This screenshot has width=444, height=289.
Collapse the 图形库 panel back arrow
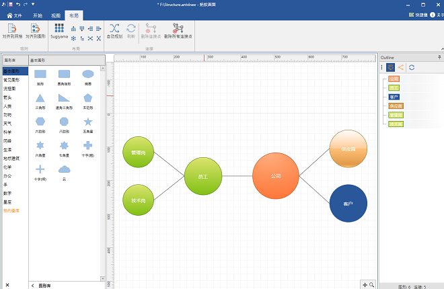(x=33, y=285)
